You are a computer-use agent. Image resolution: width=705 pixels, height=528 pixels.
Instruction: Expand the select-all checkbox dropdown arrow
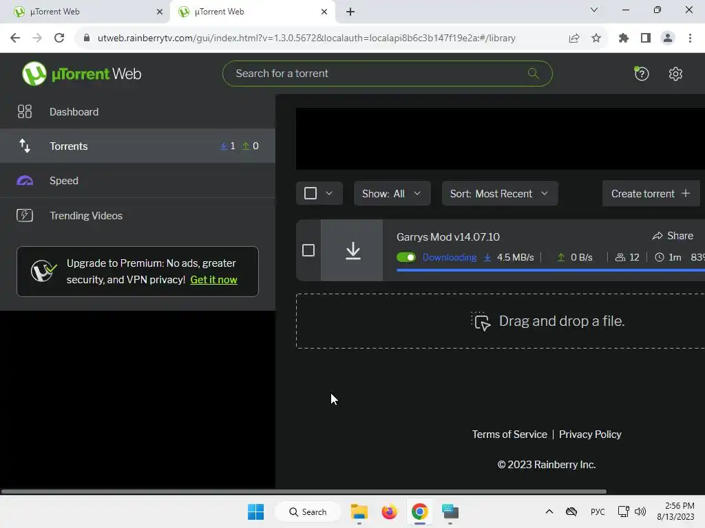point(329,193)
